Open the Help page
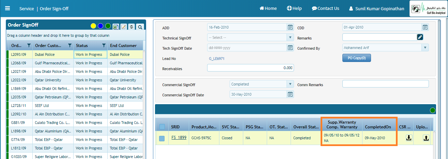448x159 pixels. 294,9
